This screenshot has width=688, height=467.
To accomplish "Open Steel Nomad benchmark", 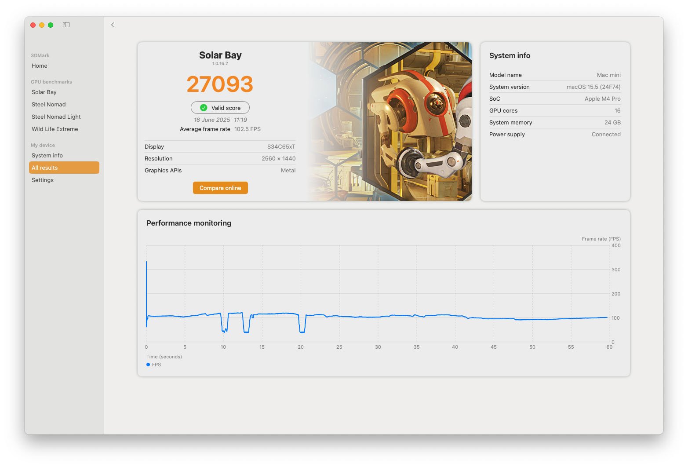I will point(48,105).
